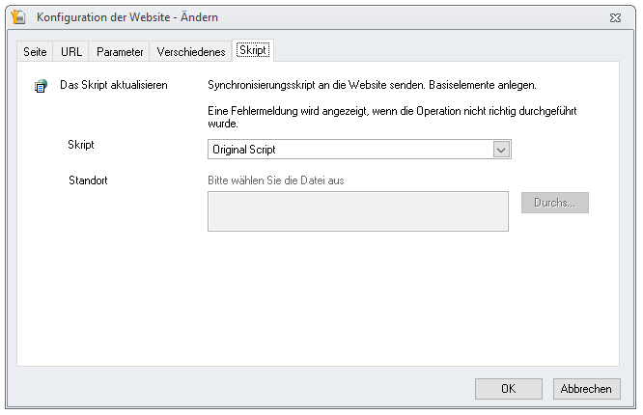This screenshot has height=415, width=643.
Task: Click the script update icon
Action: click(41, 86)
